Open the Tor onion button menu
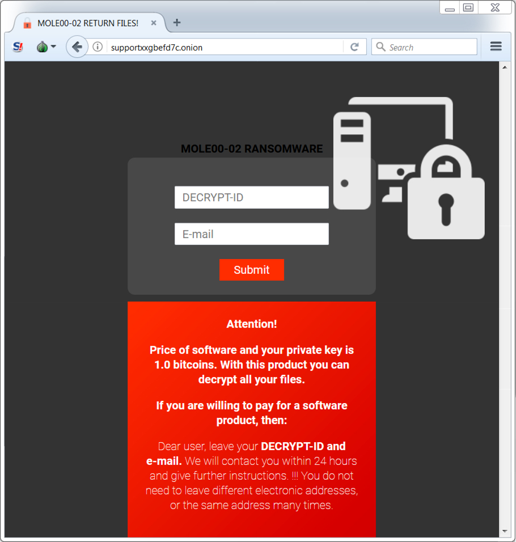Screen dimensions: 516x542 [x=46, y=46]
